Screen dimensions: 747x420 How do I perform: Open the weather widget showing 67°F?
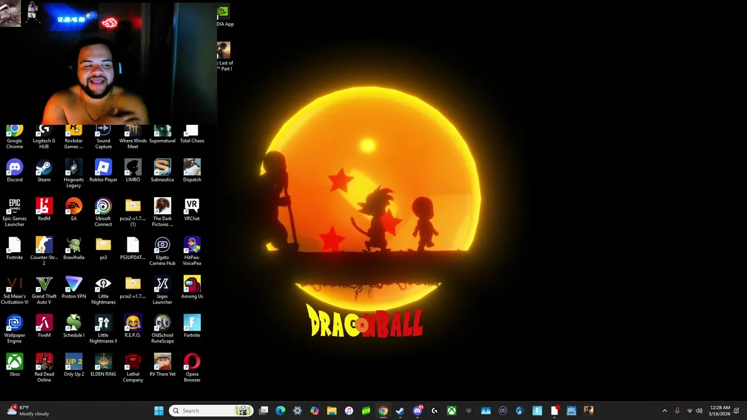point(29,411)
